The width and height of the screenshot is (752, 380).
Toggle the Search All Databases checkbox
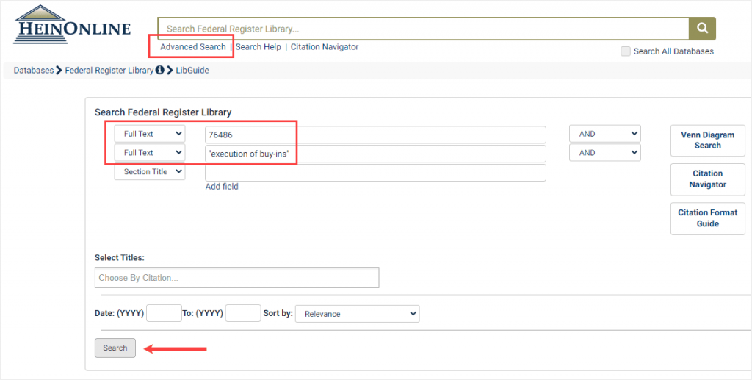tap(626, 51)
